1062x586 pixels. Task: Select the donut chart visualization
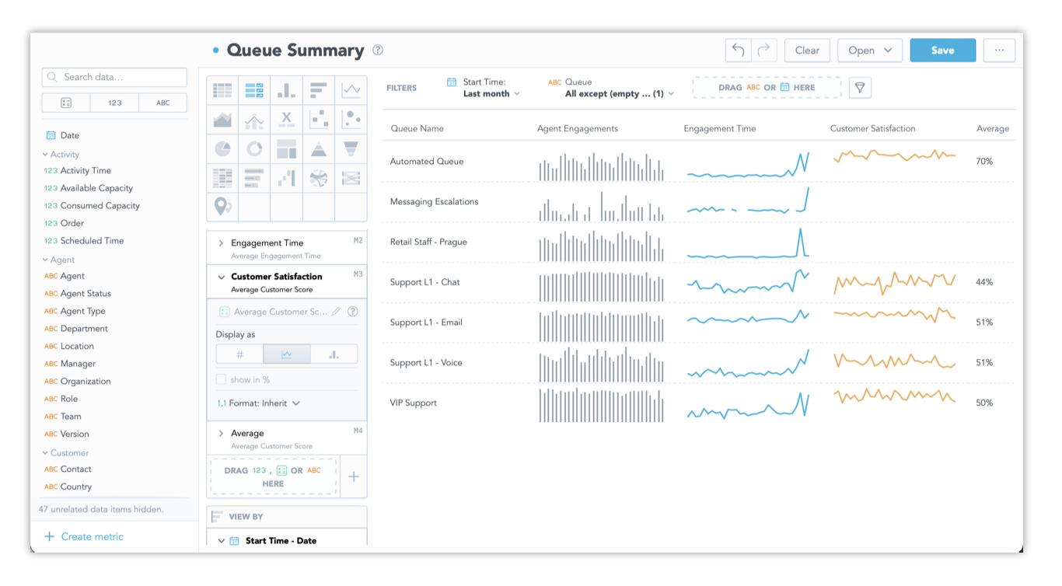point(254,148)
